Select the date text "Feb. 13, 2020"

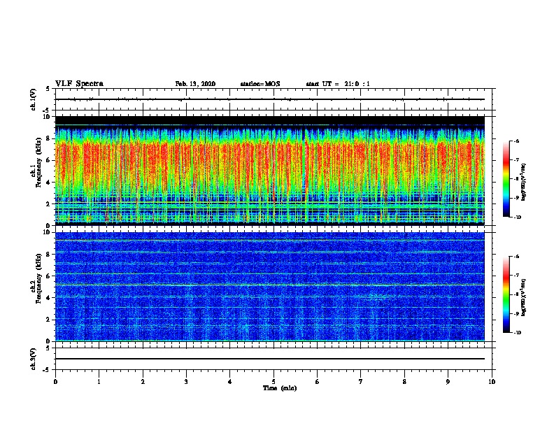(x=195, y=84)
